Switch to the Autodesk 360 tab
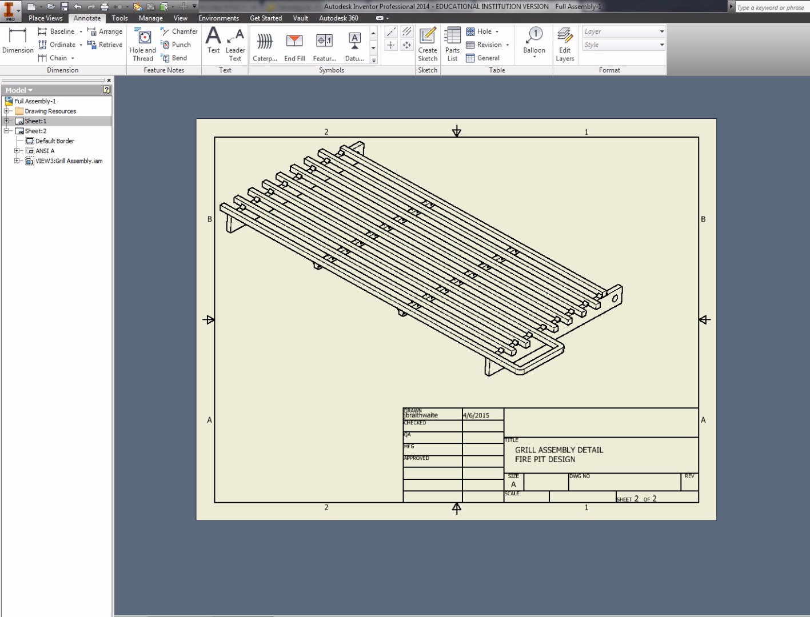Image resolution: width=810 pixels, height=617 pixels. coord(339,18)
